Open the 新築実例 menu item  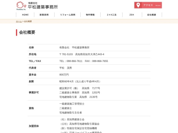[x=44, y=15]
